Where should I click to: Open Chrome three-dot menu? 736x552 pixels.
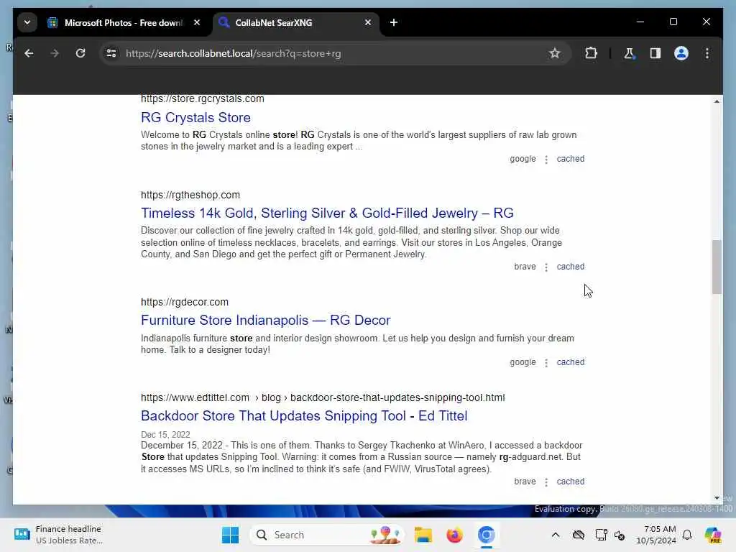pyautogui.click(x=707, y=53)
